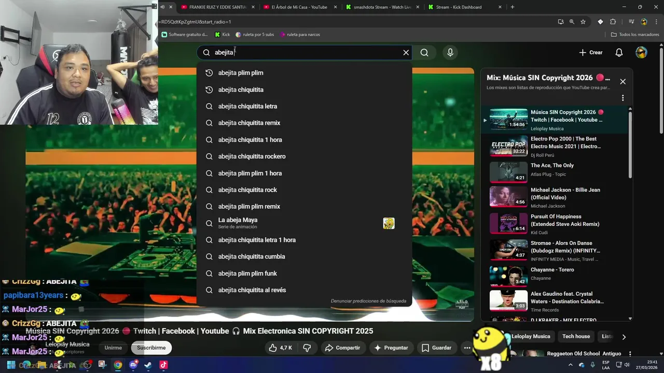This screenshot has height=373, width=664.
Task: Open 'Pursuit Of Happiness' Steve Aoki remix item
Action: tap(556, 224)
